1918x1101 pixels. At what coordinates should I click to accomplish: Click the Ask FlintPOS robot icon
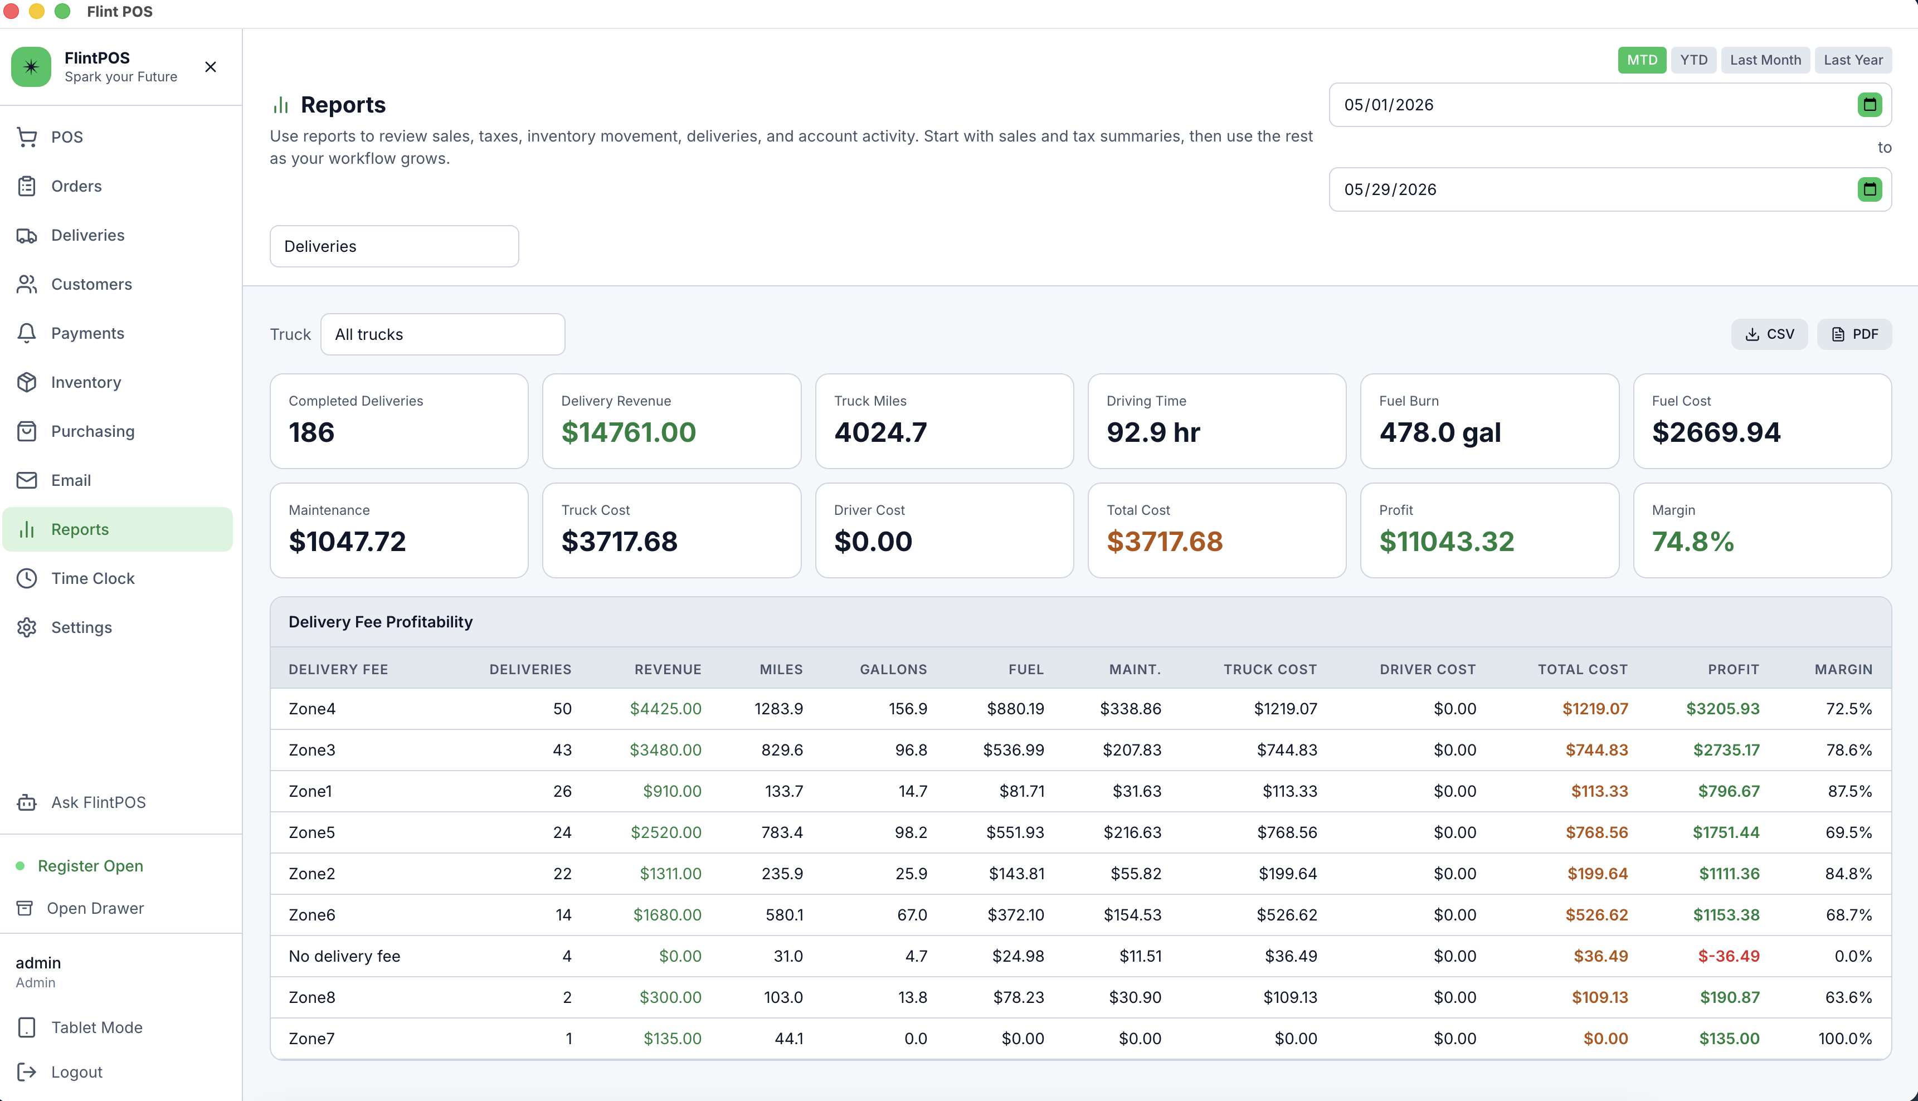point(27,802)
